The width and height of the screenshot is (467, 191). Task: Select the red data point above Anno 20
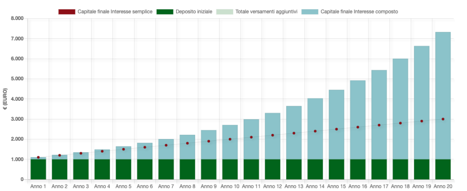tap(443, 119)
